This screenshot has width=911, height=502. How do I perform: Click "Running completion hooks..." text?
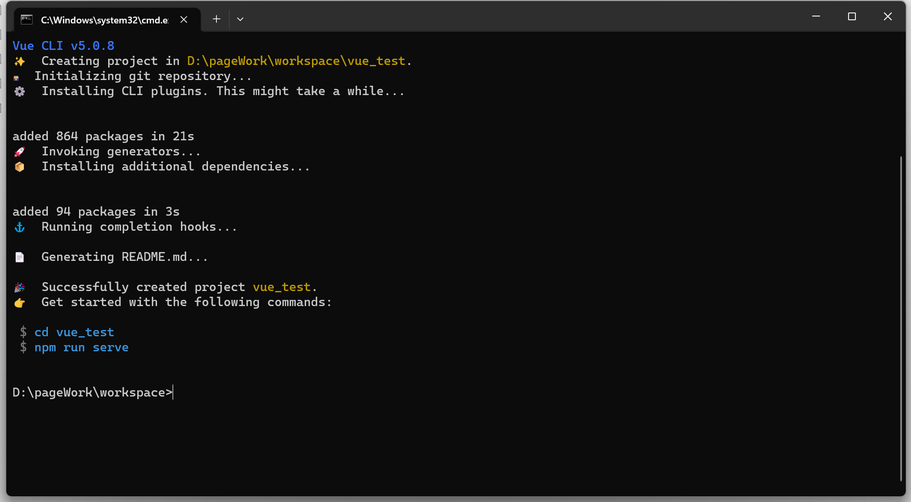(139, 227)
